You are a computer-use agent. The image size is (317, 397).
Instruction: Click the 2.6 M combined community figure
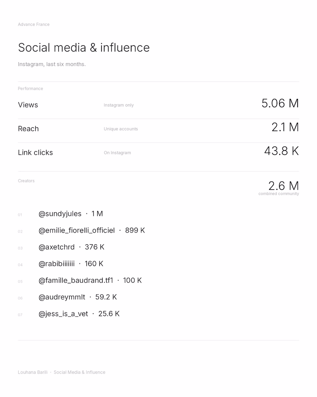coord(283,186)
